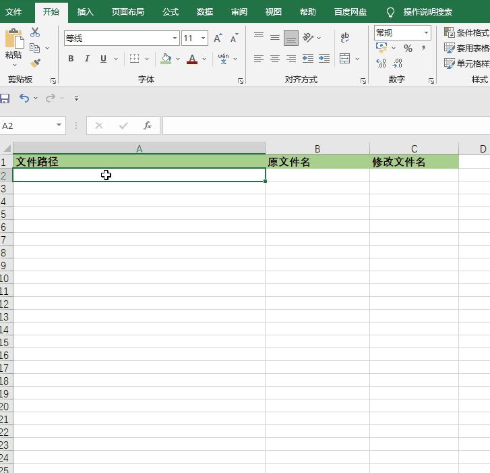
Task: Switch to the 插入 tab
Action: pos(86,12)
